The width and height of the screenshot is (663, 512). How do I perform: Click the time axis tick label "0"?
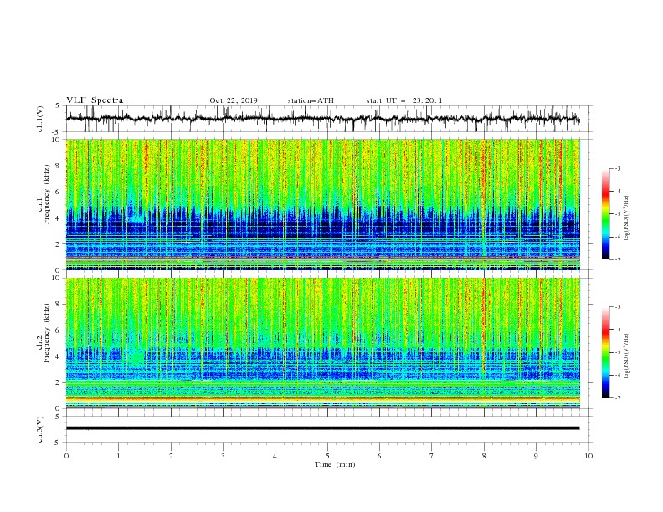click(66, 456)
